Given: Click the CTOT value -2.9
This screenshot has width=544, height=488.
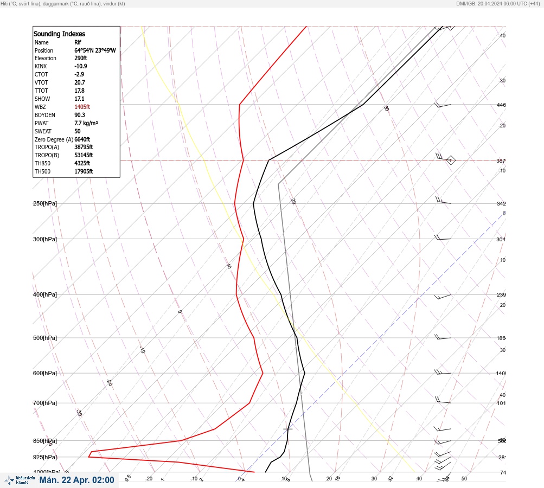Looking at the screenshot, I should click(x=79, y=74).
